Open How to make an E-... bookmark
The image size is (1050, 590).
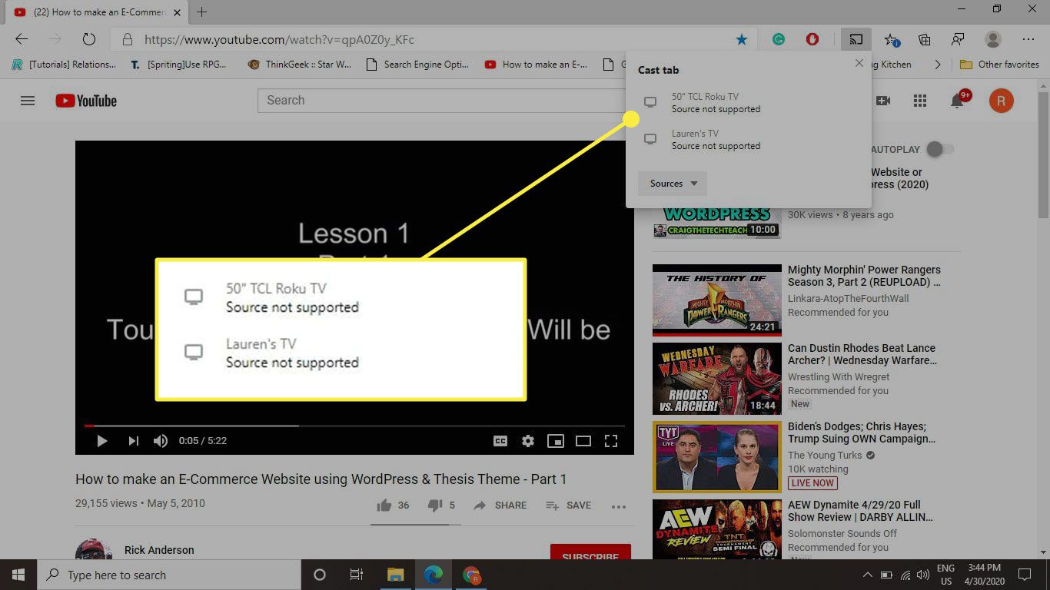coord(536,65)
